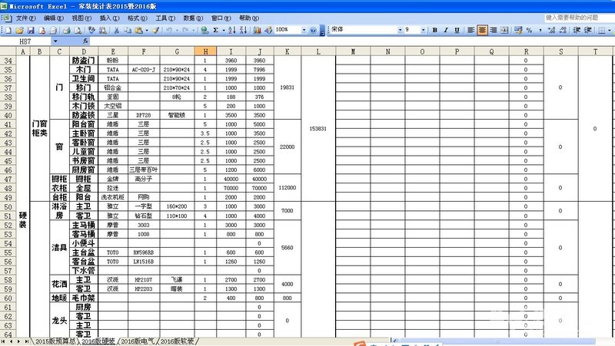Launch the Chart Wizard

[x=258, y=30]
